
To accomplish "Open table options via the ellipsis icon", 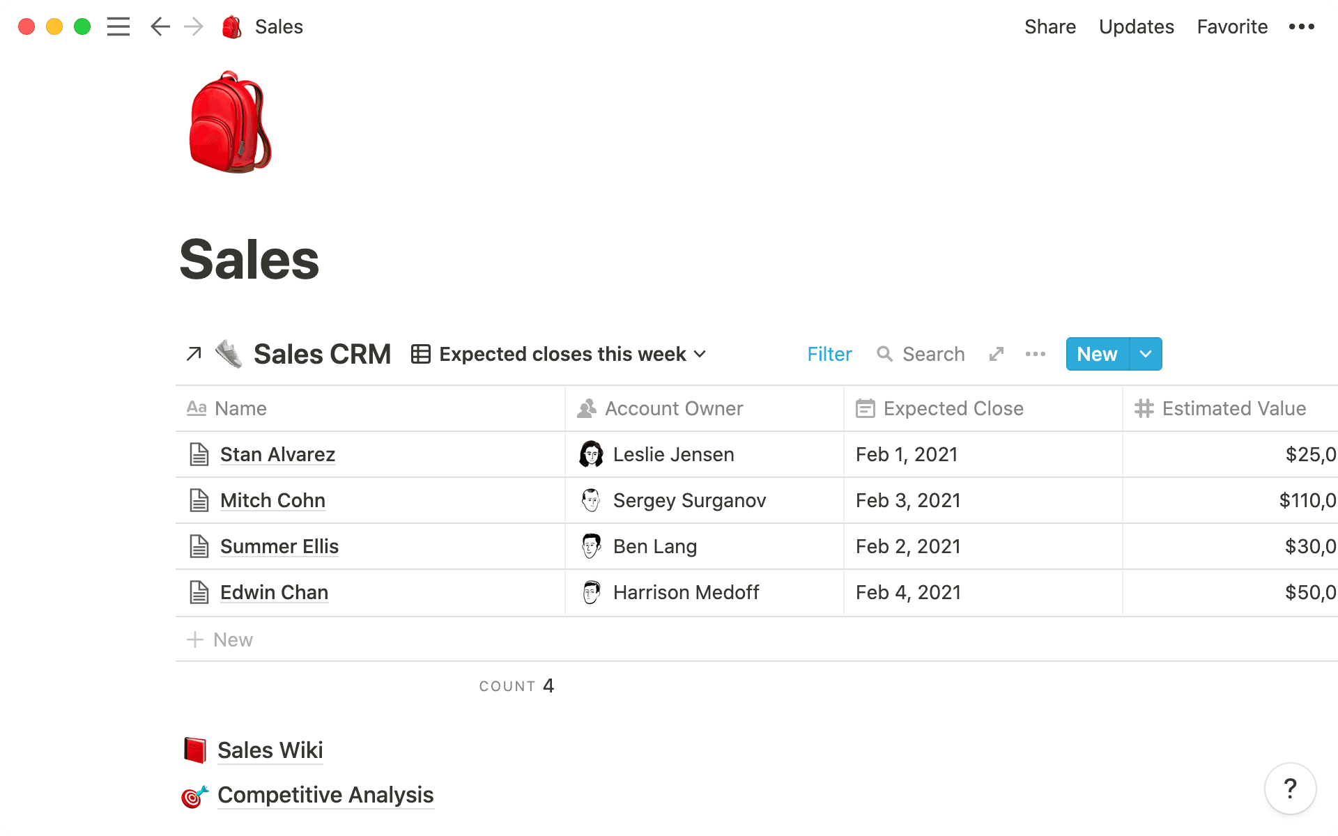I will 1035,354.
